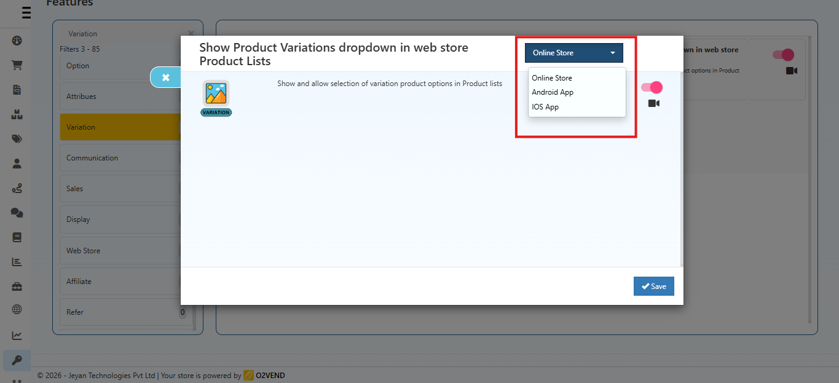839x383 pixels.
Task: Select the orders document icon in sidebar
Action: [x=16, y=89]
